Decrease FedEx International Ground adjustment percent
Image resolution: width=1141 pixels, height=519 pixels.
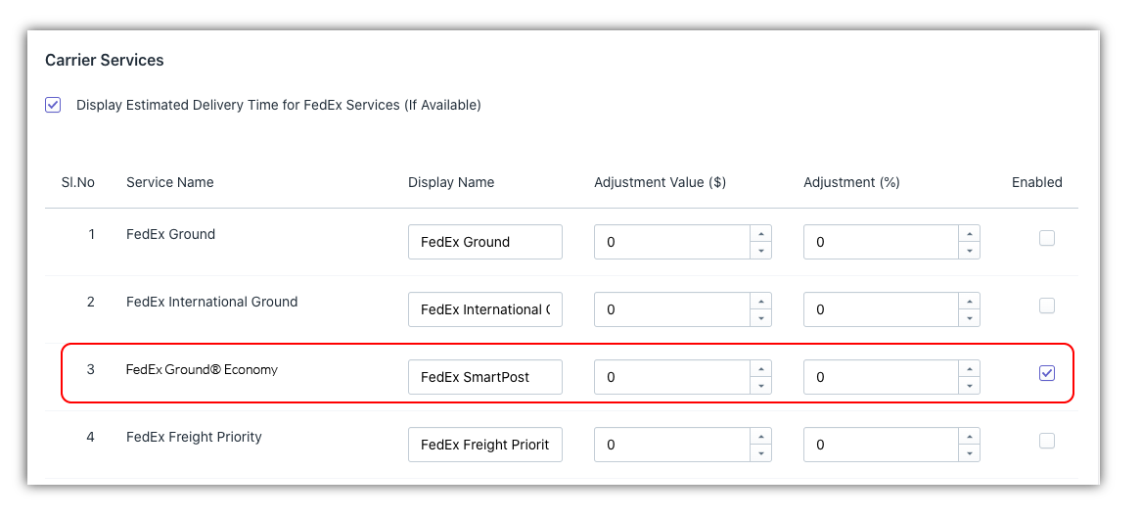point(970,318)
